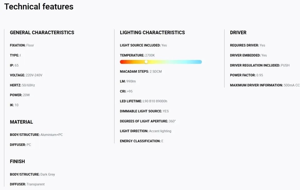Click the MATERIAL section heading

pos(21,122)
